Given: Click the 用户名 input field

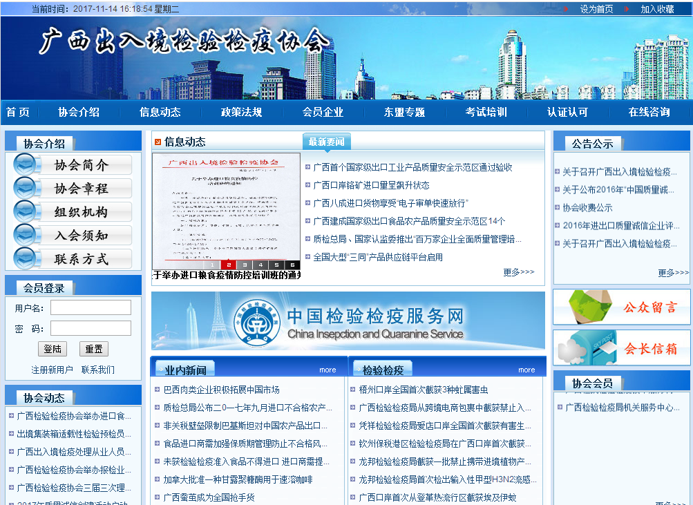Looking at the screenshot, I should 91,307.
